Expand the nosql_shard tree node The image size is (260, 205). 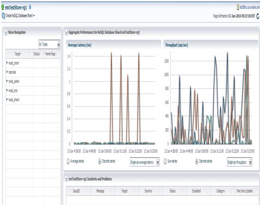tap(7, 99)
